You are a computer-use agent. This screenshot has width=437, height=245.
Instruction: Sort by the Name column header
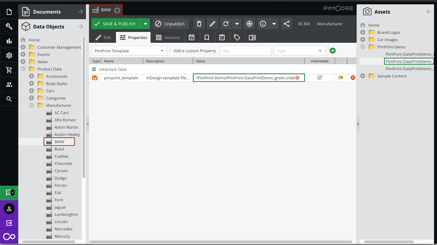coord(122,61)
